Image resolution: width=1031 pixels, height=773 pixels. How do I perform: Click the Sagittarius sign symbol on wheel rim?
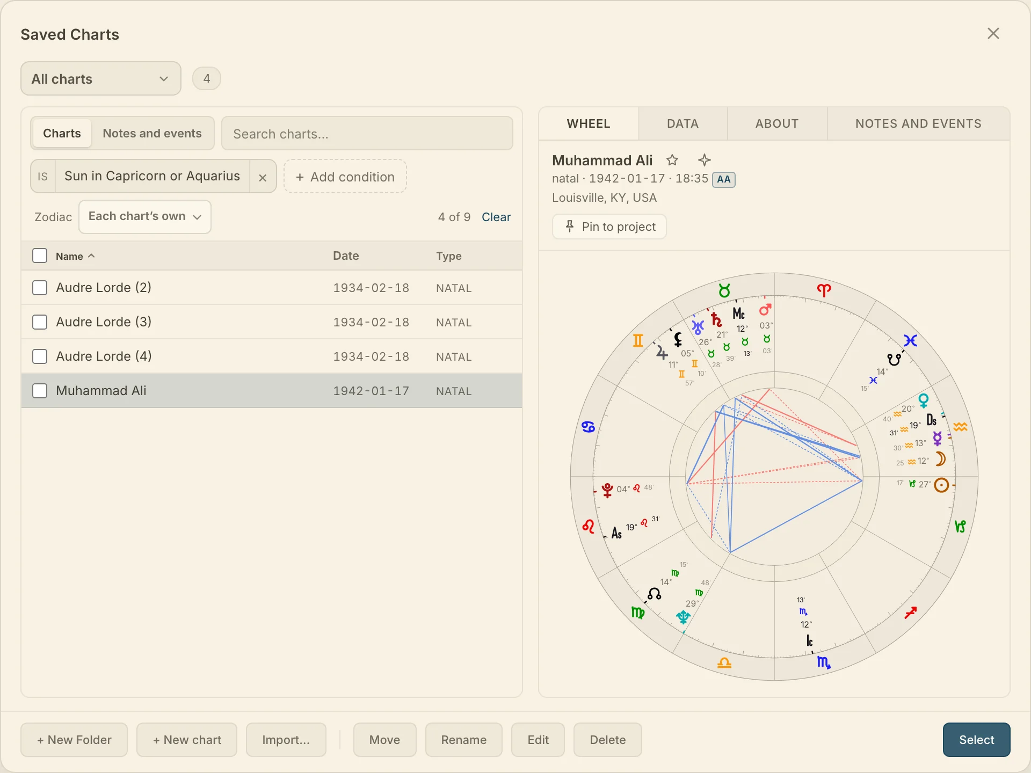coord(911,612)
